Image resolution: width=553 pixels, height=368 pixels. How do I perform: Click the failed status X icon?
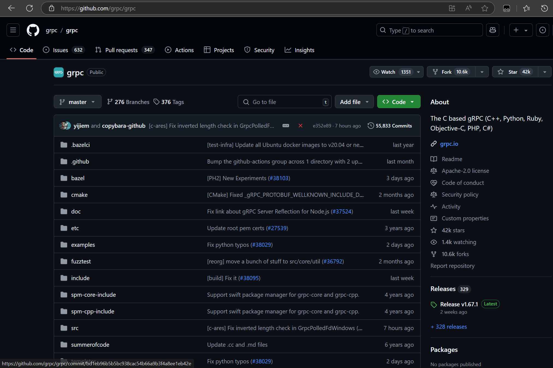(301, 126)
